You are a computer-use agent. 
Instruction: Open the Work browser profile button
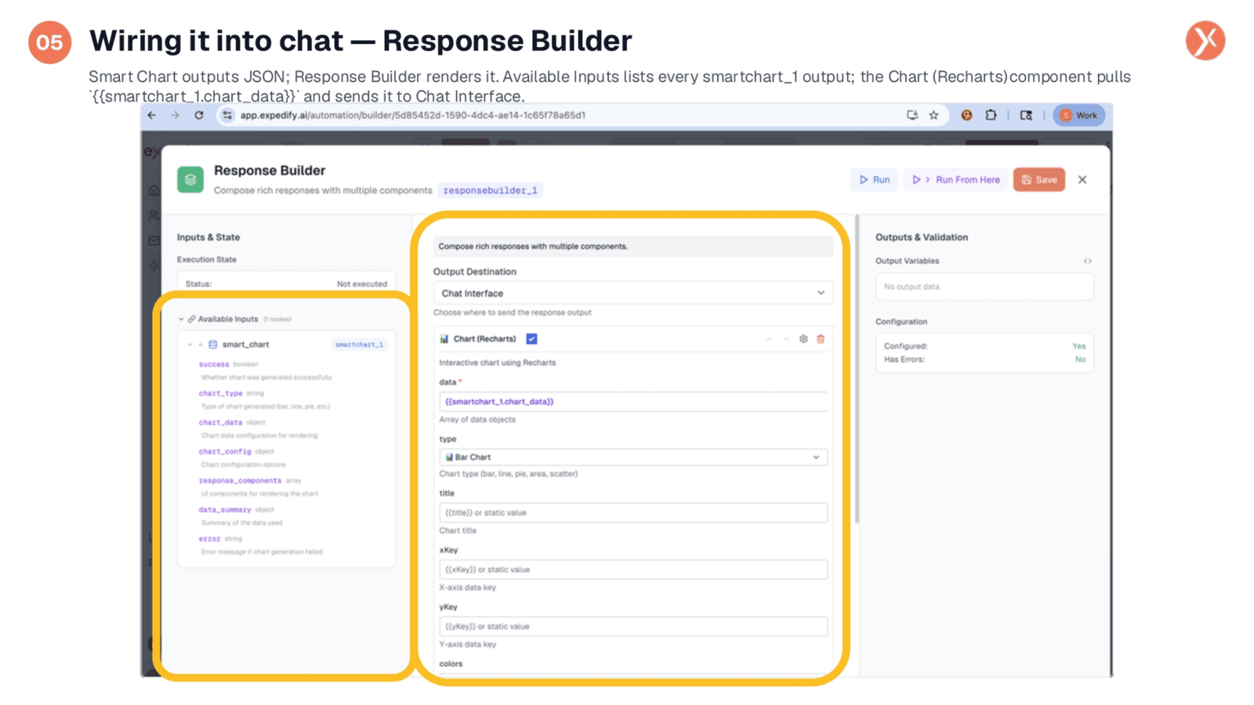tap(1079, 115)
